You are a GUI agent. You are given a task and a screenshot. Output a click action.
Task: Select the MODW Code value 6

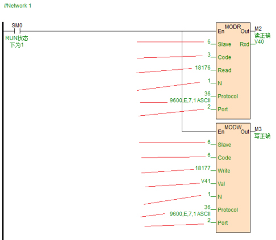click(209, 155)
